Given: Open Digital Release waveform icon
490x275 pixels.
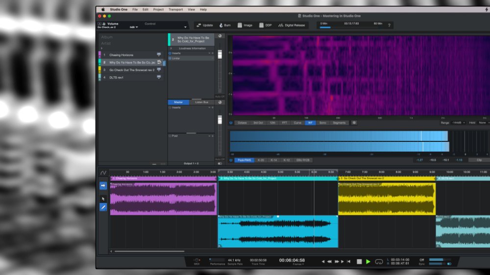Looking at the screenshot, I should (x=281, y=25).
